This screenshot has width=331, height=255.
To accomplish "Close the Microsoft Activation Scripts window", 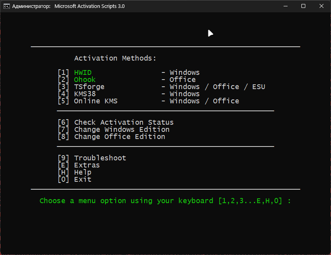I will pyautogui.click(x=321, y=6).
